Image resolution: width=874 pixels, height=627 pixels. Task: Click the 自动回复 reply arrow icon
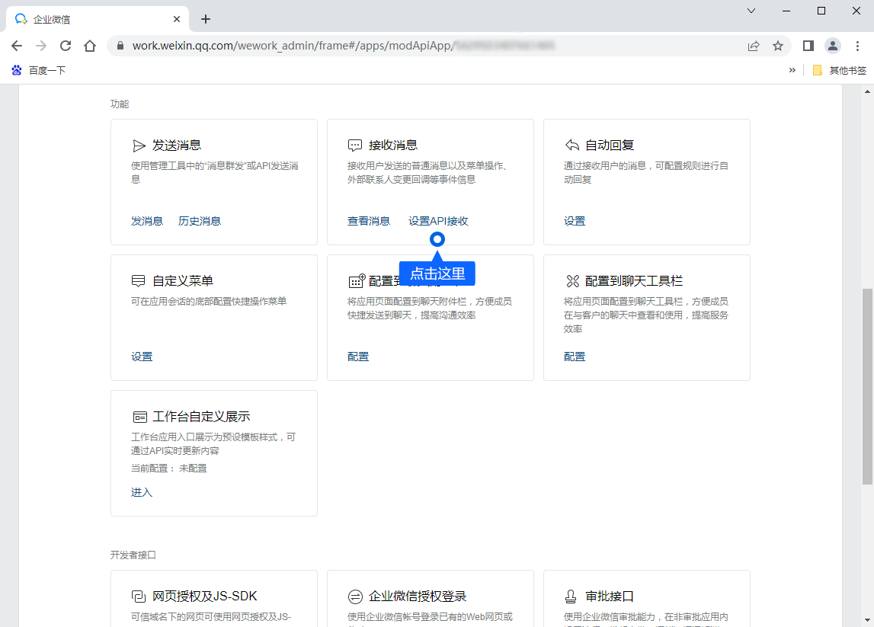click(x=571, y=146)
